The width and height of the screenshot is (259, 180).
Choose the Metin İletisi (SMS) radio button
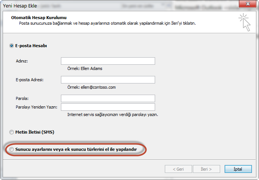click(x=11, y=132)
